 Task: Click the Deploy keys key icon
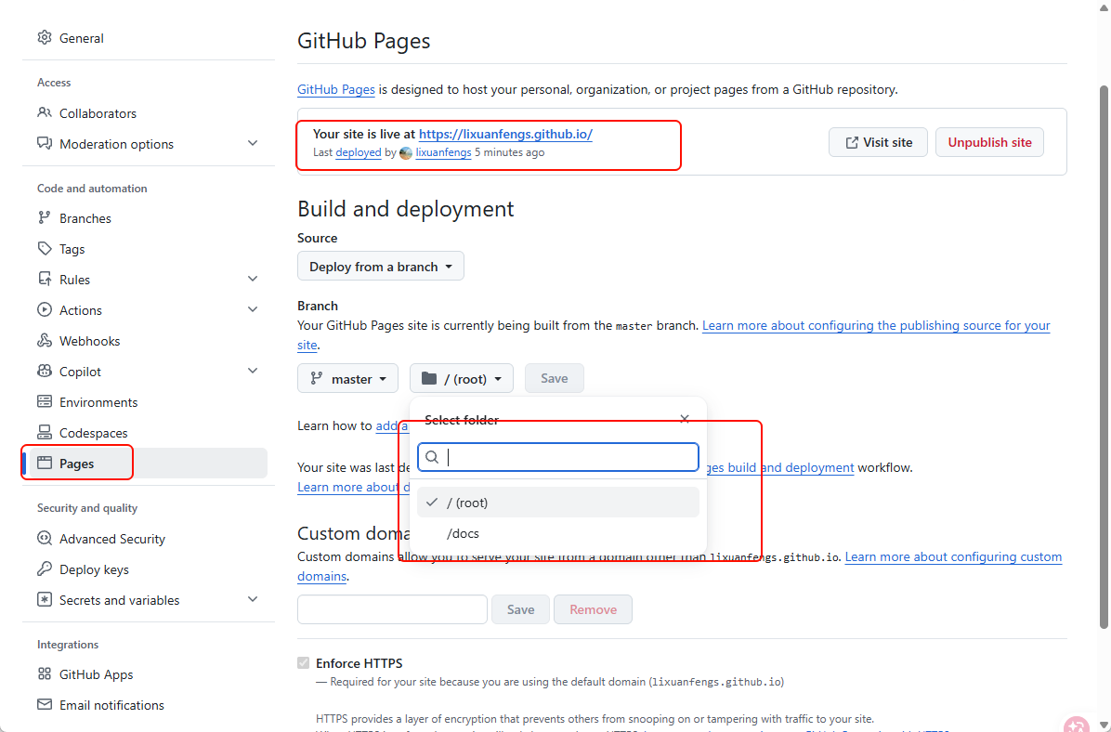point(45,569)
